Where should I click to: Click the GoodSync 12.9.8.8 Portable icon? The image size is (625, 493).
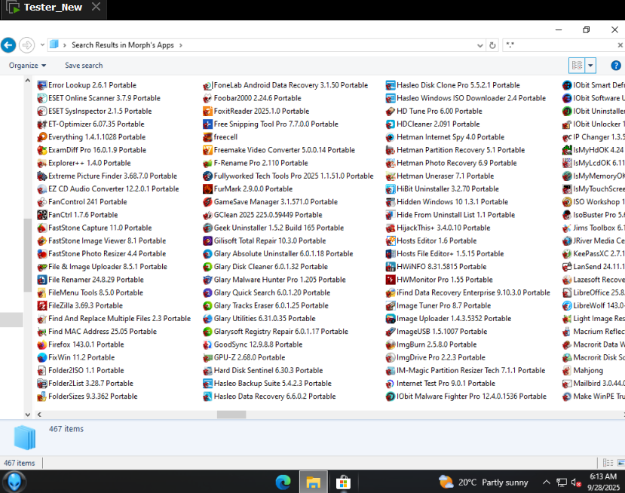(x=207, y=344)
